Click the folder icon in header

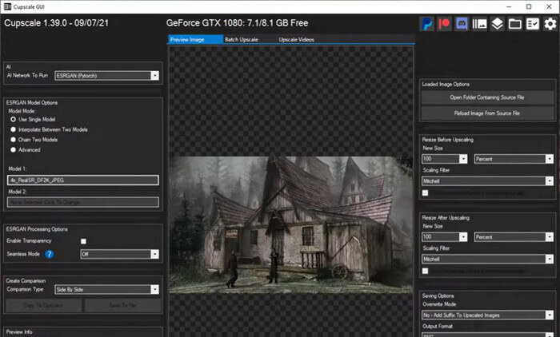click(x=515, y=24)
